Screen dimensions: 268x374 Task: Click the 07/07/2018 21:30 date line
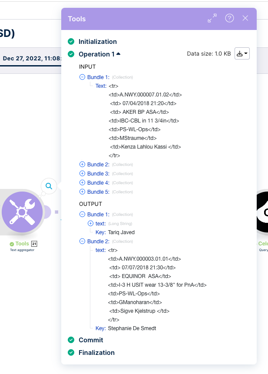point(142,268)
